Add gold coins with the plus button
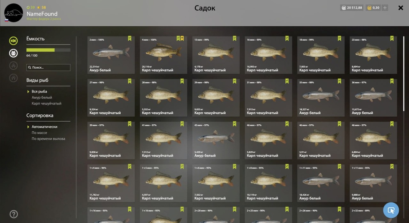Screen dimensions: 409x223 [x=384, y=8]
